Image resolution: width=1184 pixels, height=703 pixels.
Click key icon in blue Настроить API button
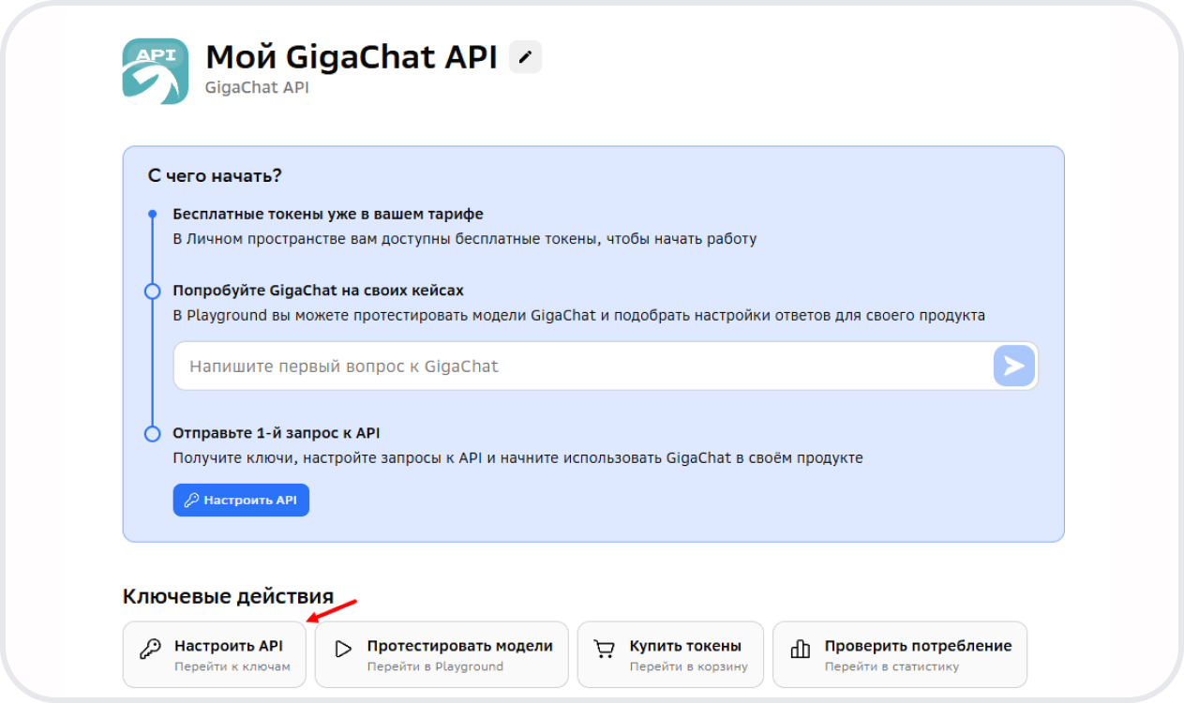click(191, 501)
